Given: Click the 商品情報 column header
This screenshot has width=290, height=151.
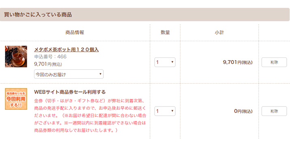Looking at the screenshot, I should (75, 33).
